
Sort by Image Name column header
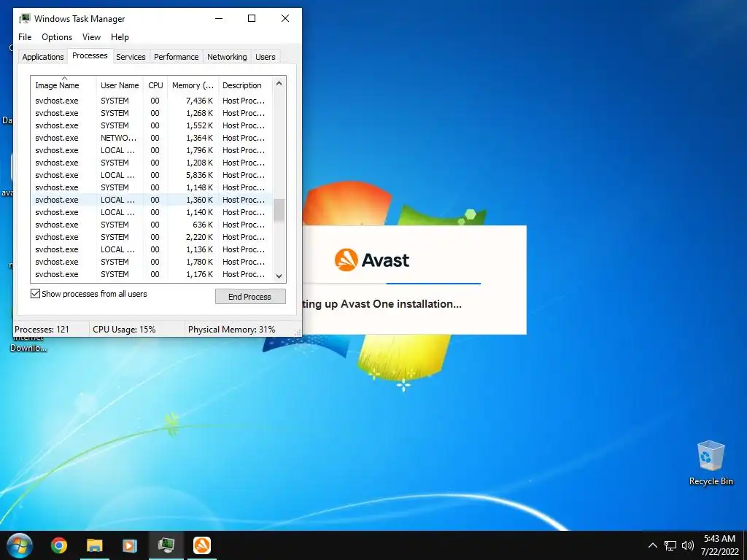tap(63, 85)
